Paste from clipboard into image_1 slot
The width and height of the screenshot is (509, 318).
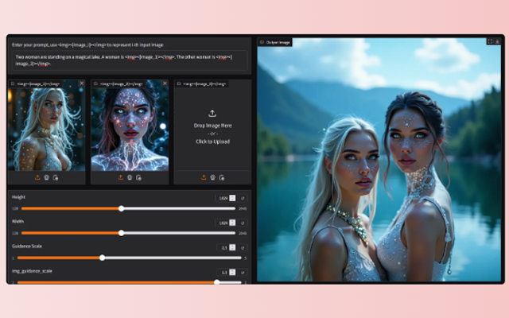click(56, 177)
